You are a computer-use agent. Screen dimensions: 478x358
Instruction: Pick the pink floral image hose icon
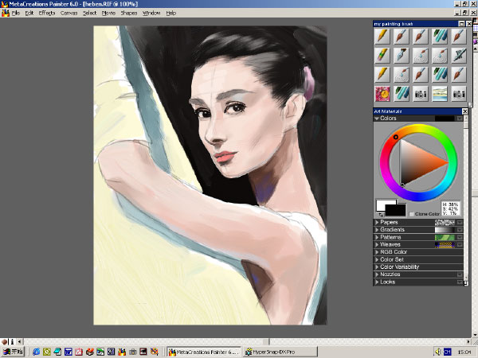[382, 94]
